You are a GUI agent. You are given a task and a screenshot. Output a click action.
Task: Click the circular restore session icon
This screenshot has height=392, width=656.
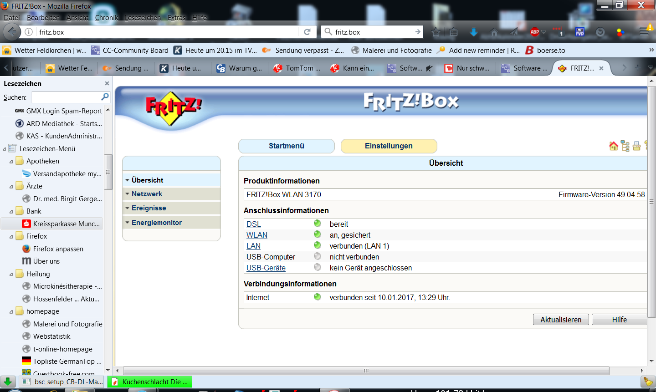coord(600,32)
